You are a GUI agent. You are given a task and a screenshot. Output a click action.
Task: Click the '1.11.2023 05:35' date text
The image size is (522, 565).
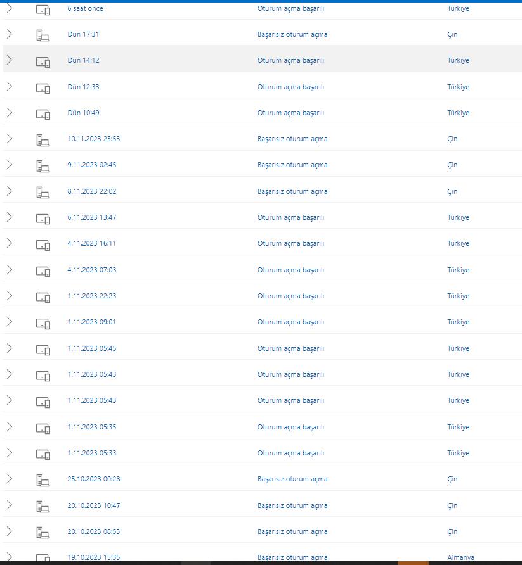click(92, 427)
